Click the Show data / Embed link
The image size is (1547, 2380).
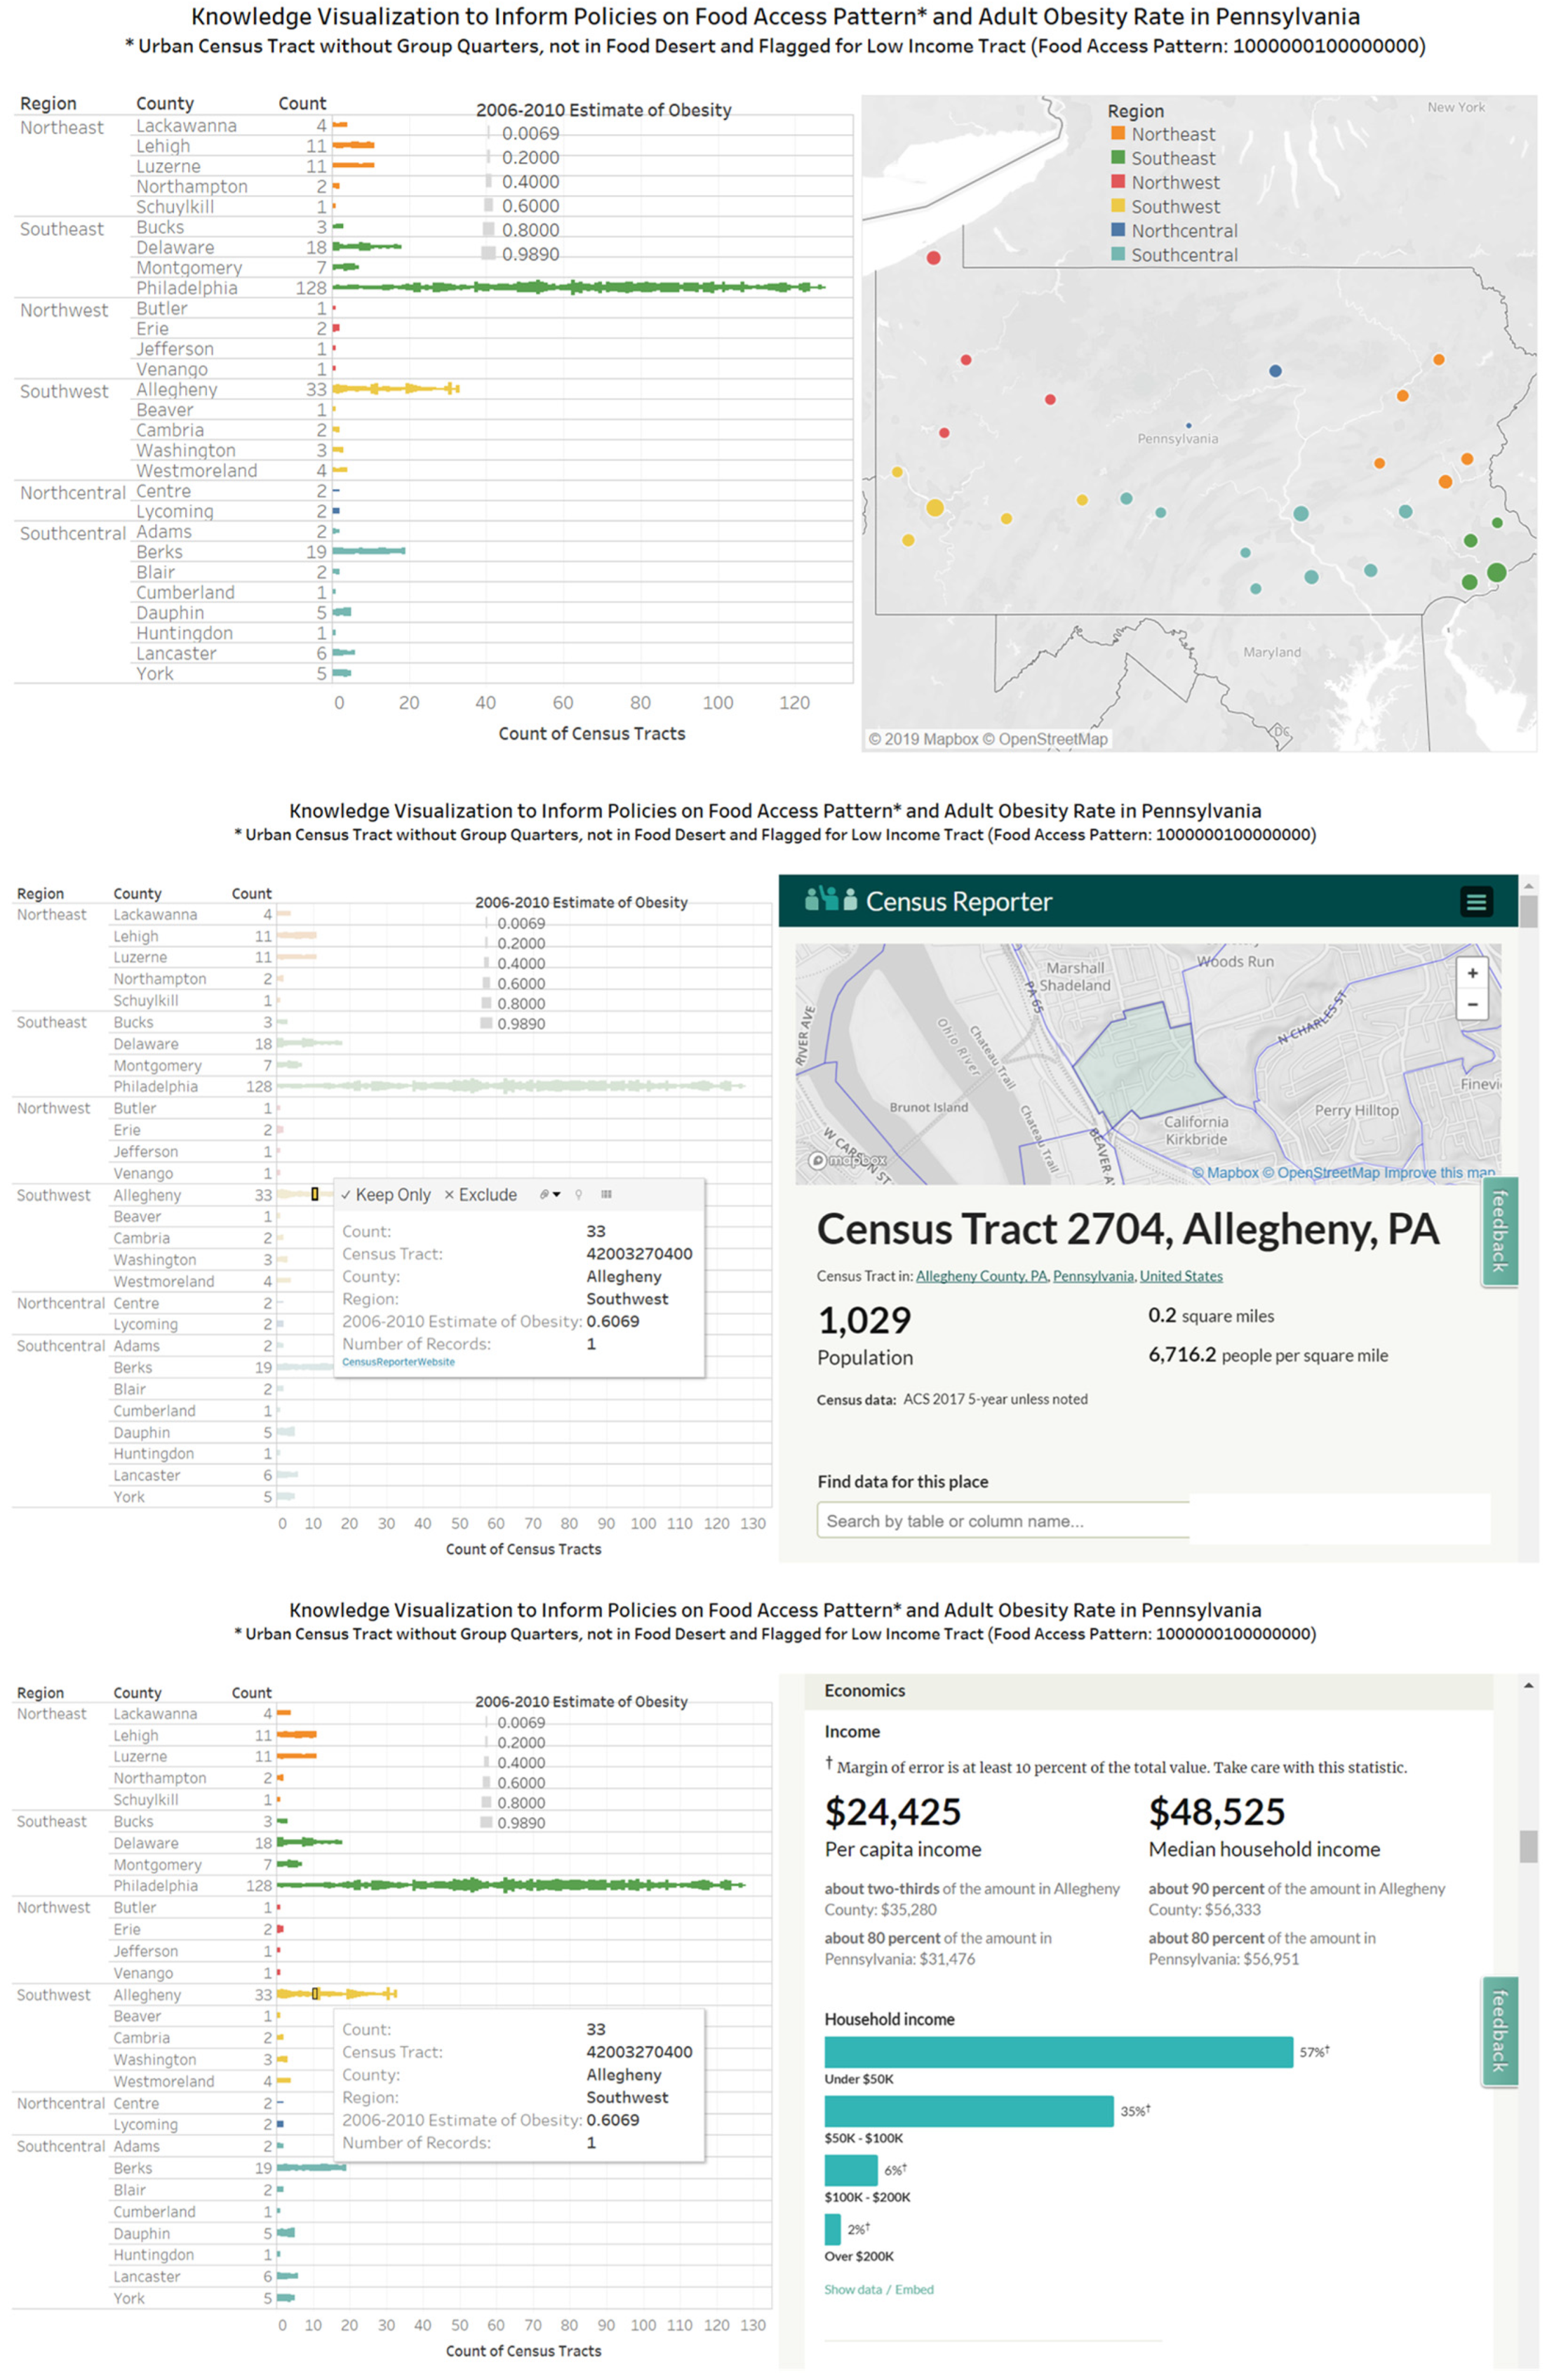(x=879, y=2289)
